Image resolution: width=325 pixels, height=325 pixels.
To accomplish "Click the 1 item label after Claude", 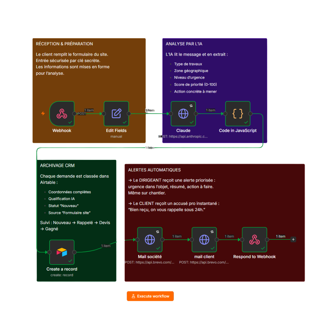I will tap(210, 110).
